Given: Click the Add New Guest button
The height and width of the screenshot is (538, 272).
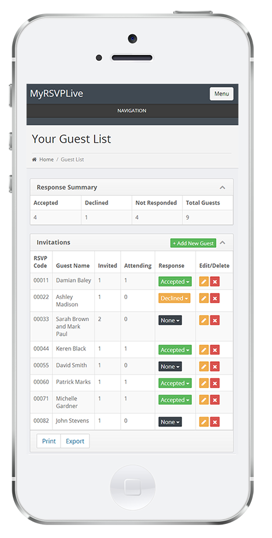Looking at the screenshot, I should click(x=193, y=243).
